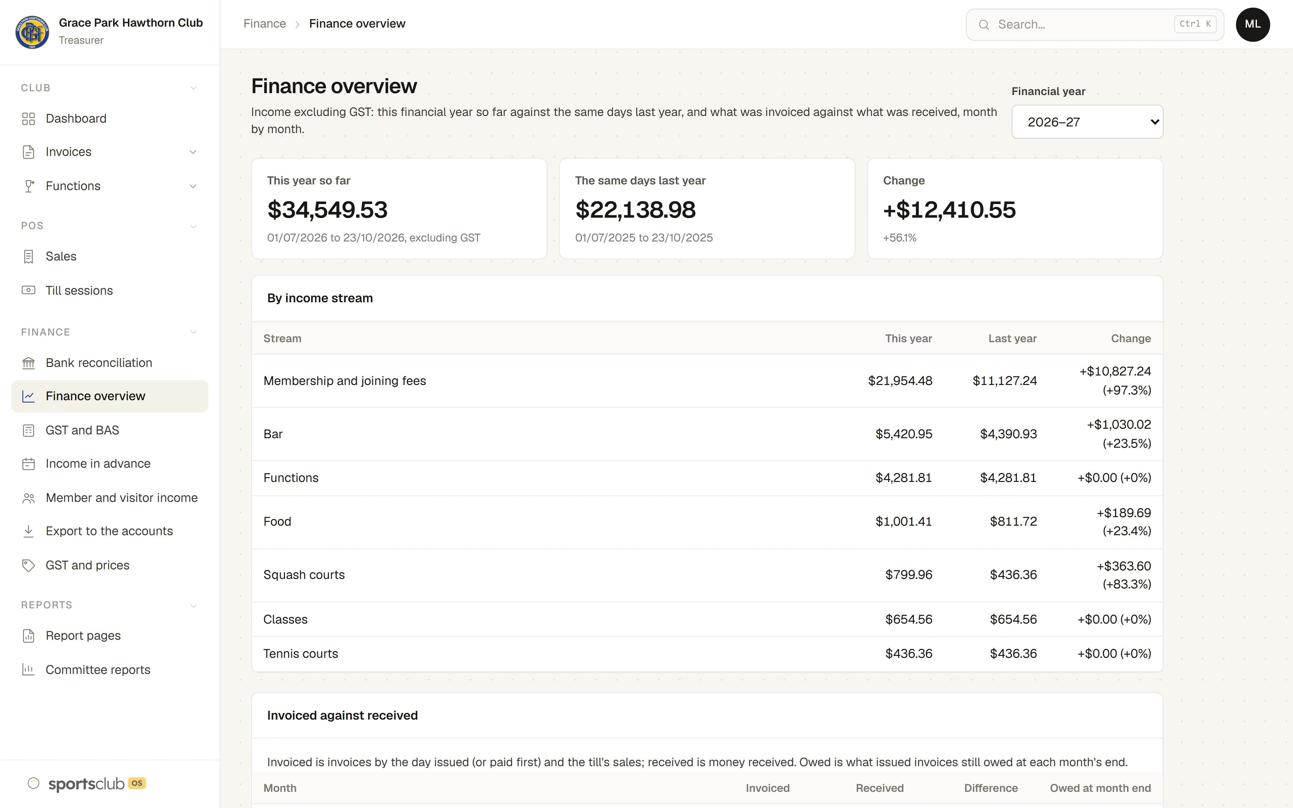Open the ML user avatar menu
The width and height of the screenshot is (1293, 808).
[x=1252, y=25]
